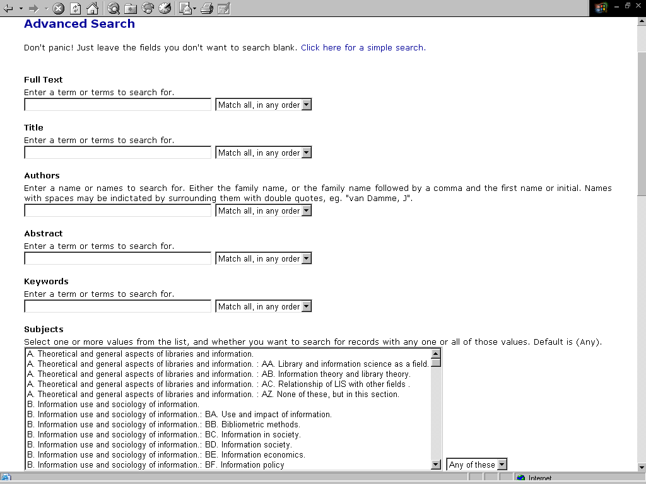The height and width of the screenshot is (484, 646).
Task: Expand the Authors match type dropdown
Action: coord(306,210)
